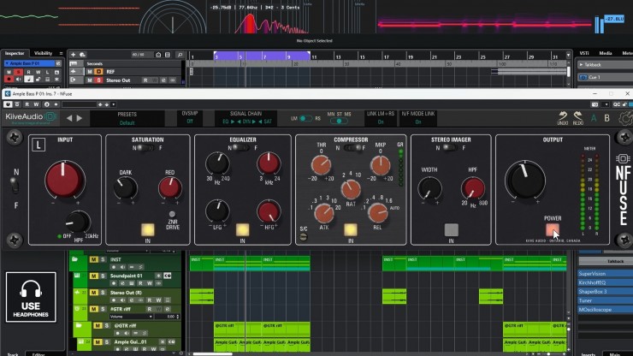This screenshot has width=633, height=356.
Task: Select A preset state in NFuse
Action: [x=594, y=118]
